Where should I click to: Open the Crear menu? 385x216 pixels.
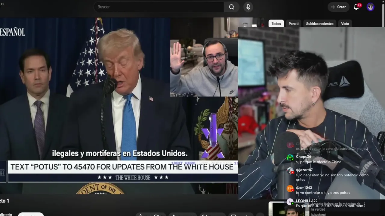pyautogui.click(x=338, y=7)
